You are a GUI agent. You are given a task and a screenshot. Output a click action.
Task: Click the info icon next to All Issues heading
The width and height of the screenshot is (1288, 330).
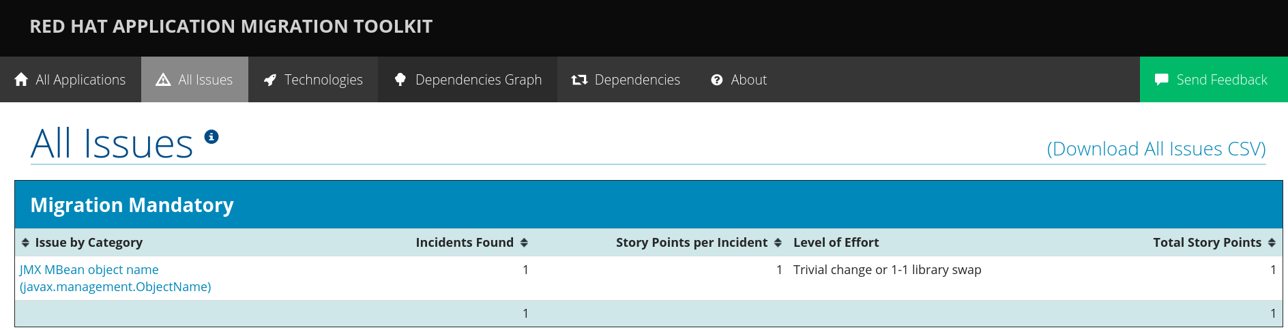pos(212,136)
